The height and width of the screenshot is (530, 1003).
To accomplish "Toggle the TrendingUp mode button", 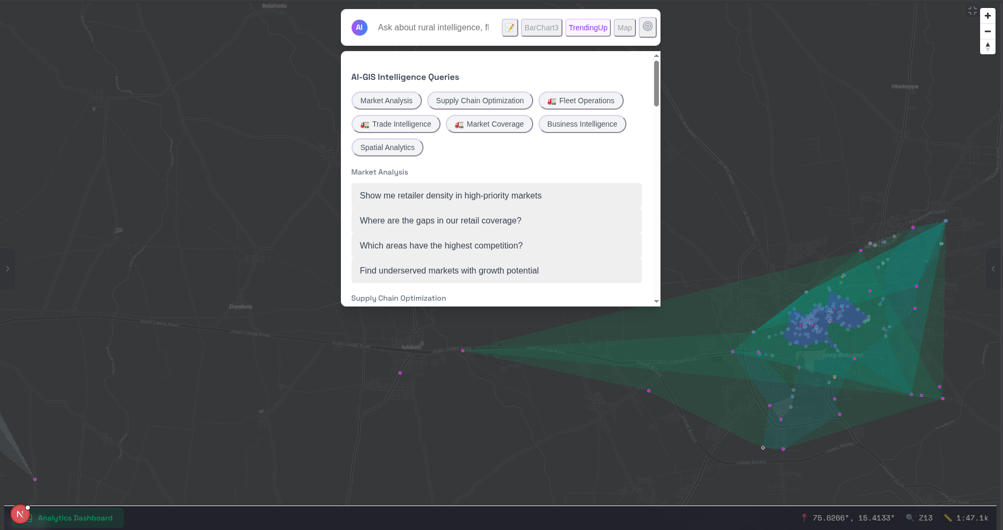I will (x=588, y=28).
